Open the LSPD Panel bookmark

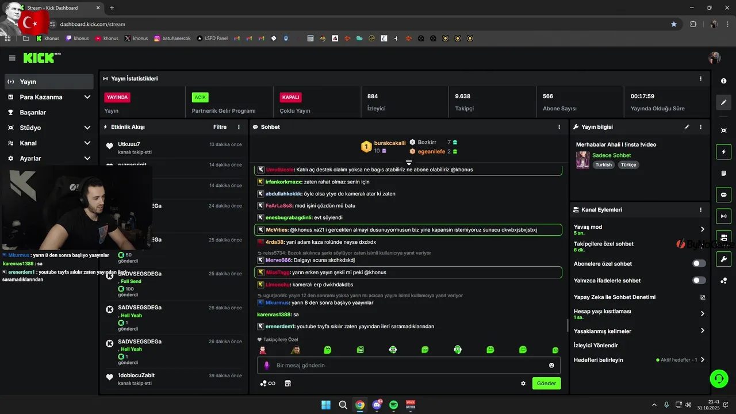212,39
